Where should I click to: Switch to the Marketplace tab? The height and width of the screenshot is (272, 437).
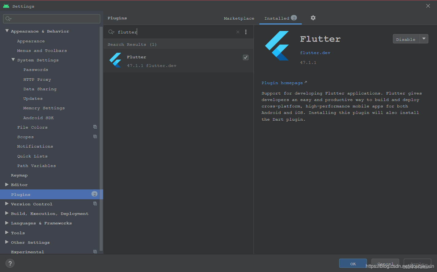[239, 18]
